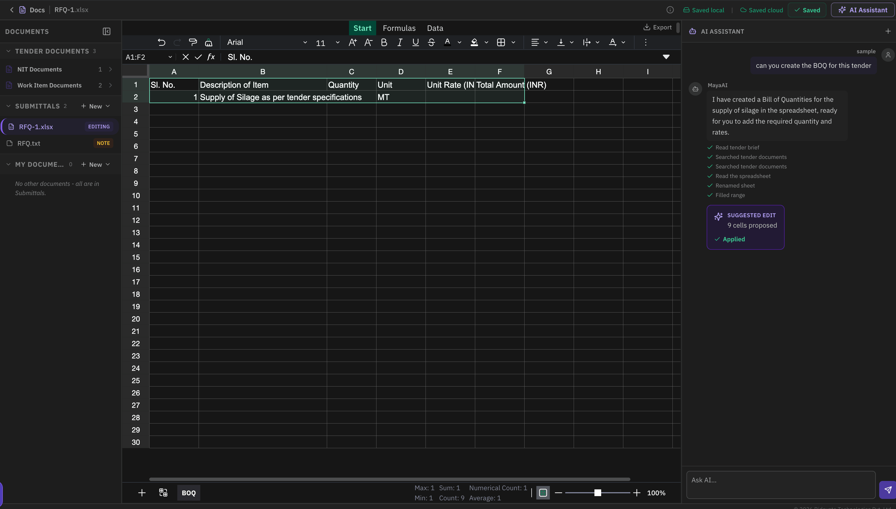Select the format painter tool
Viewport: 896px width, 509px height.
[x=193, y=42]
